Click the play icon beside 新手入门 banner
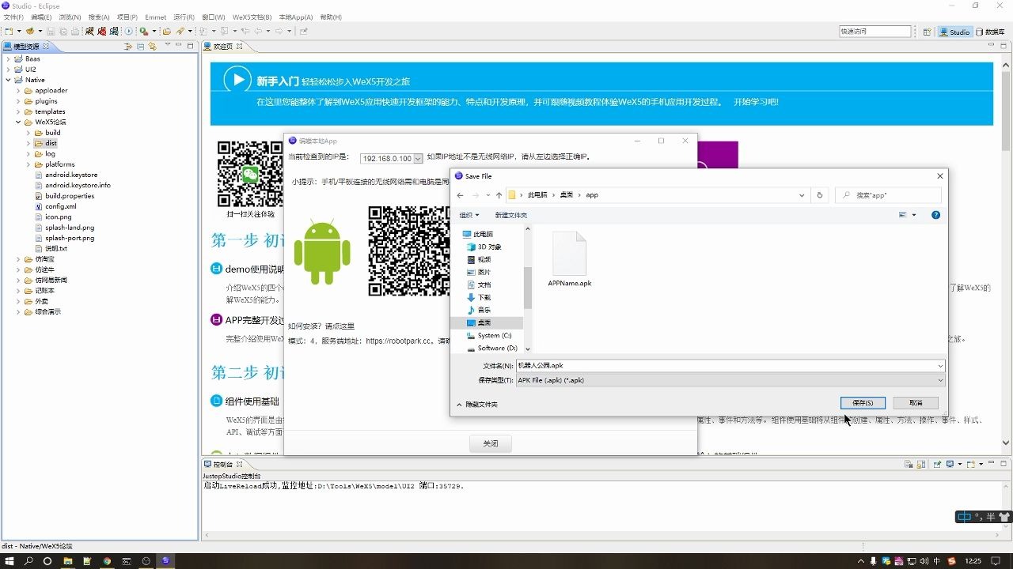This screenshot has width=1013, height=569. point(237,80)
